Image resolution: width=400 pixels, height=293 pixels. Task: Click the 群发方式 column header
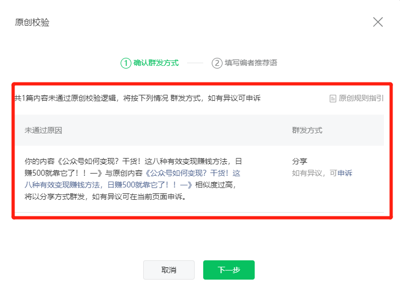click(307, 130)
